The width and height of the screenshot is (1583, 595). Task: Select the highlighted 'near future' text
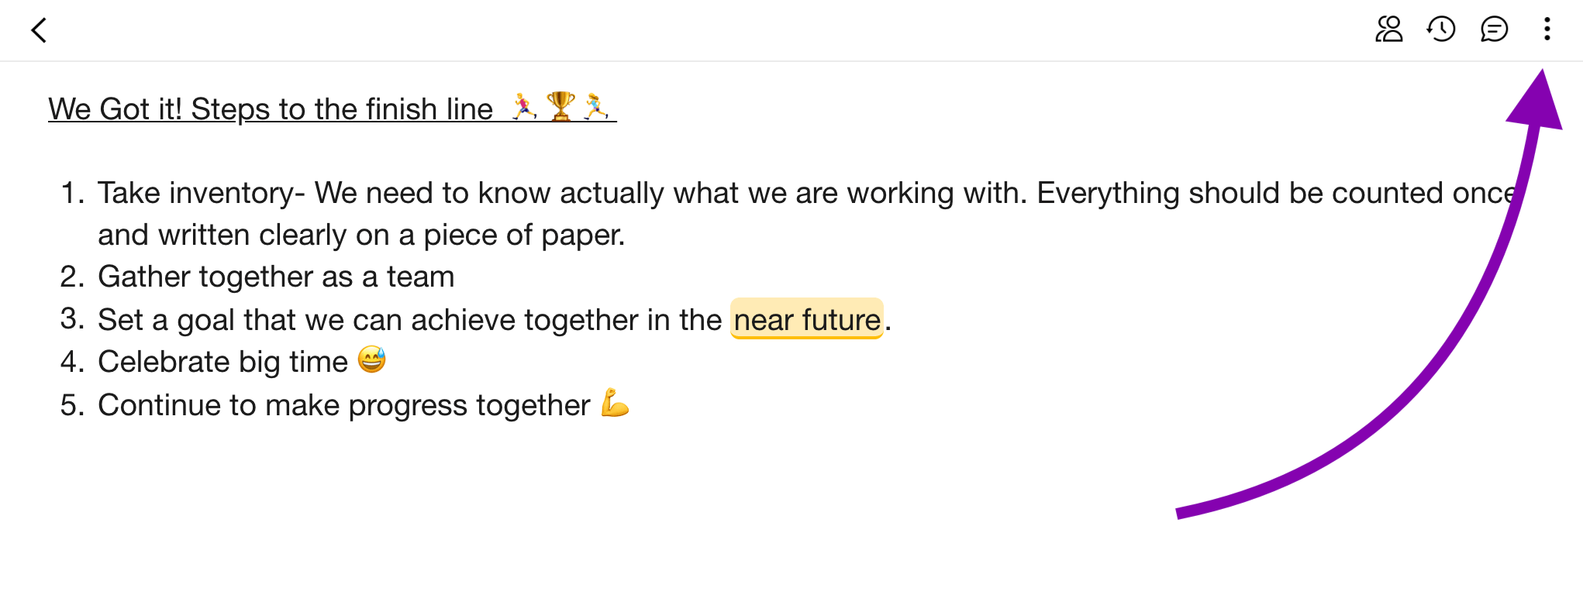coord(806,319)
